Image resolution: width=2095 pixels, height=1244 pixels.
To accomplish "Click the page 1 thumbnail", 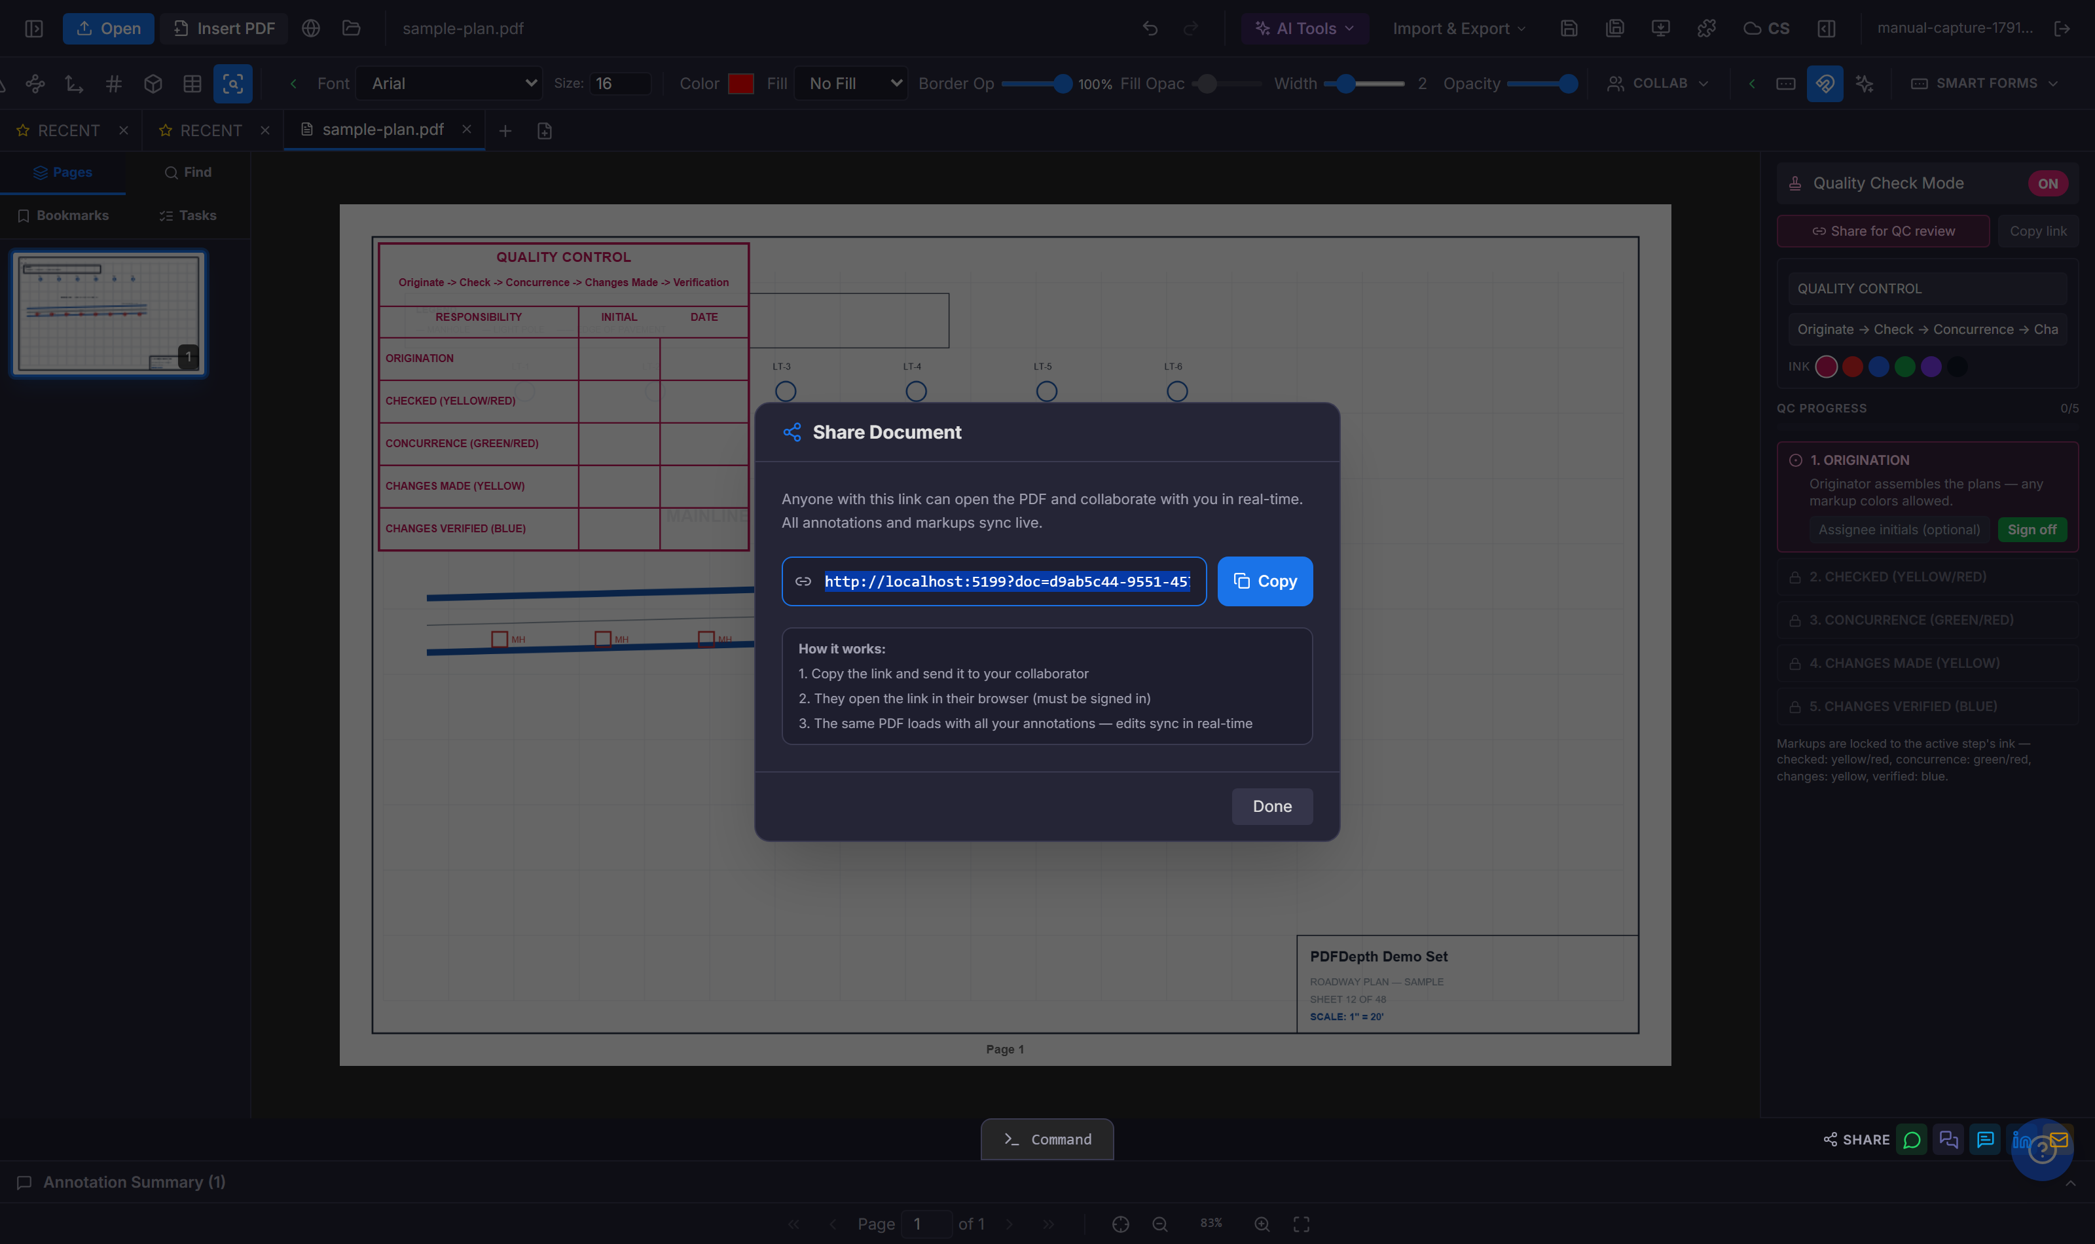I will pyautogui.click(x=109, y=314).
